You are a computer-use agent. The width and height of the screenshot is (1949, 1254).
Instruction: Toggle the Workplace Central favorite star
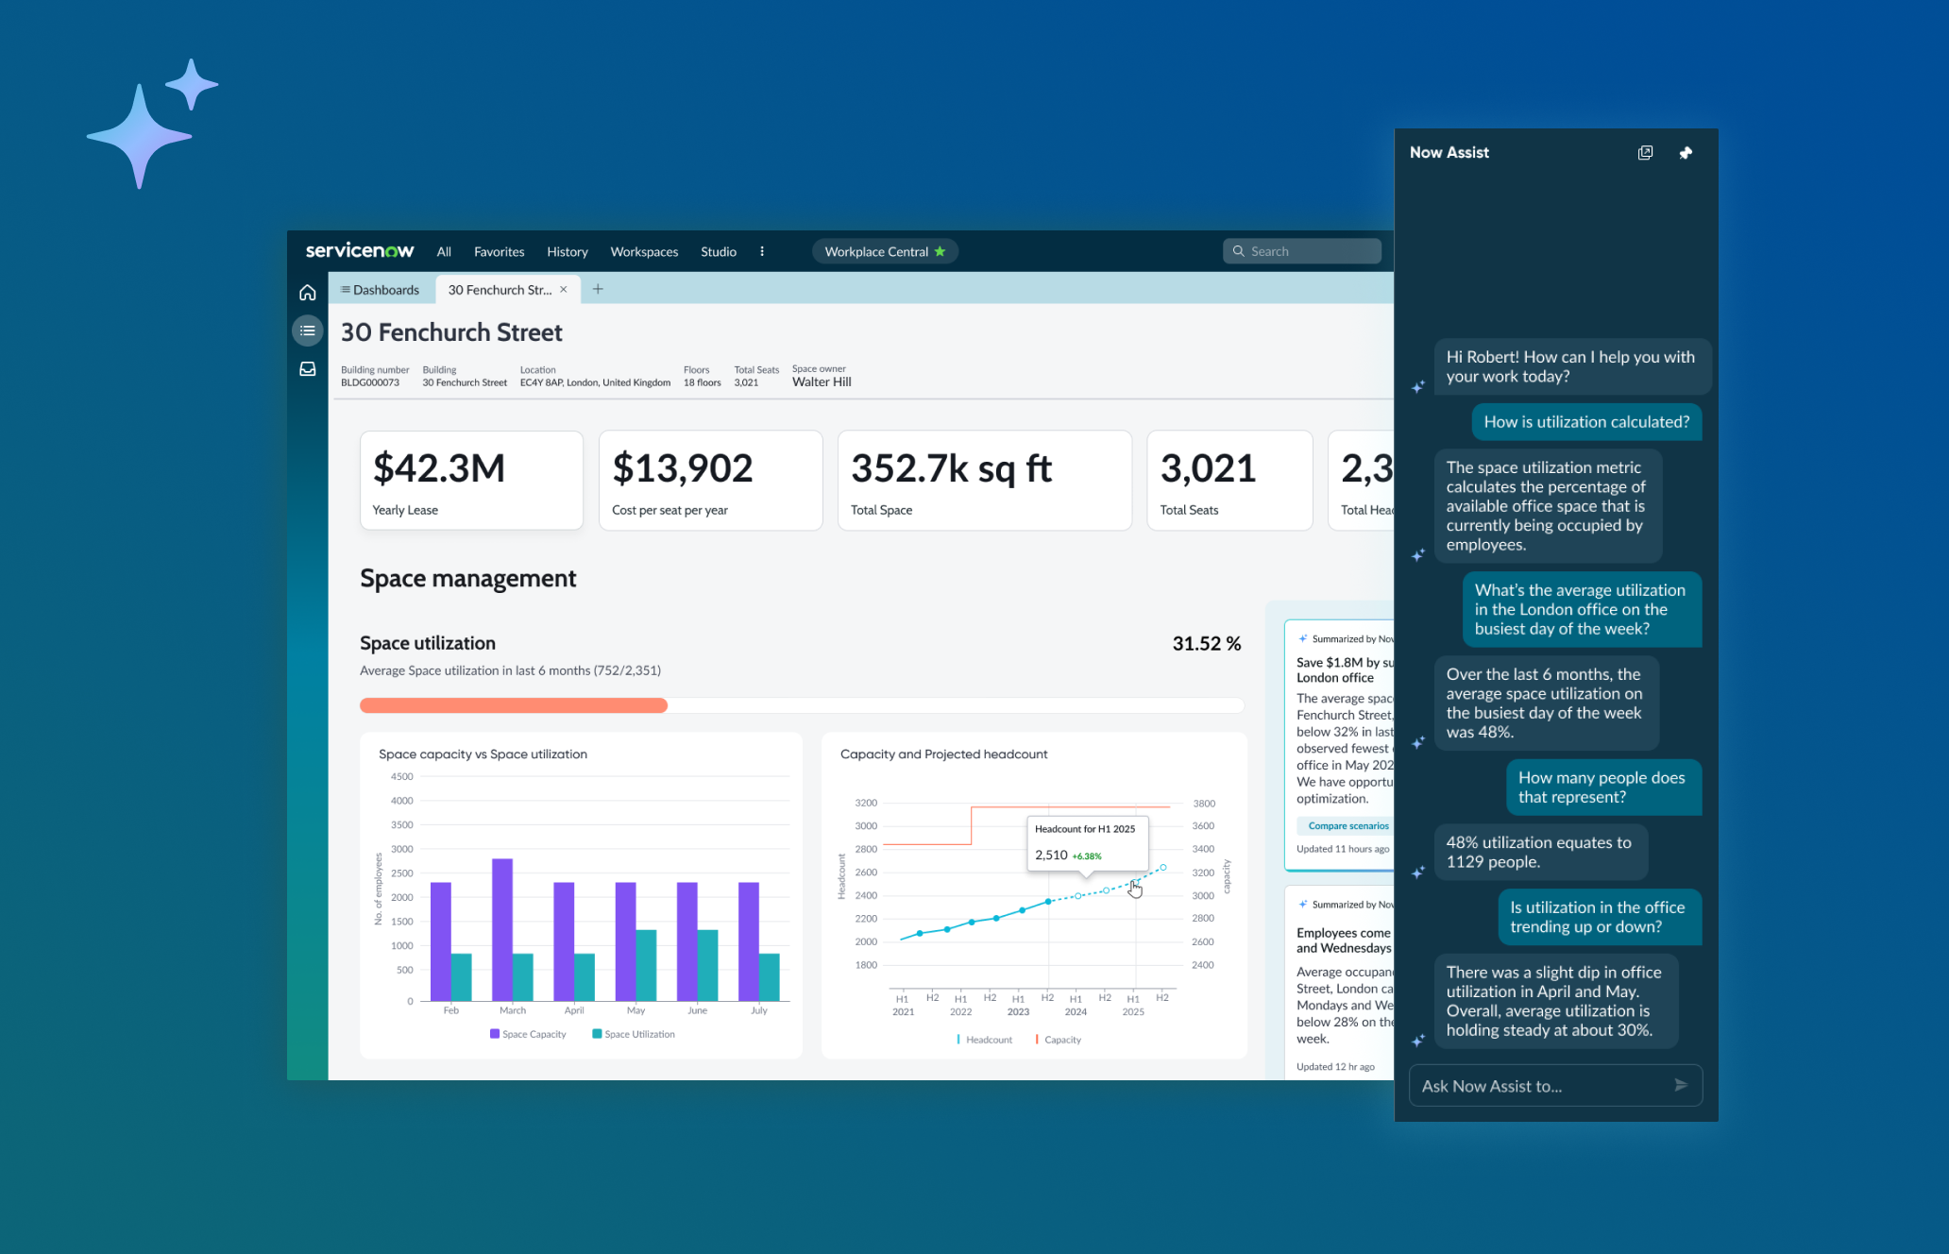coord(940,251)
